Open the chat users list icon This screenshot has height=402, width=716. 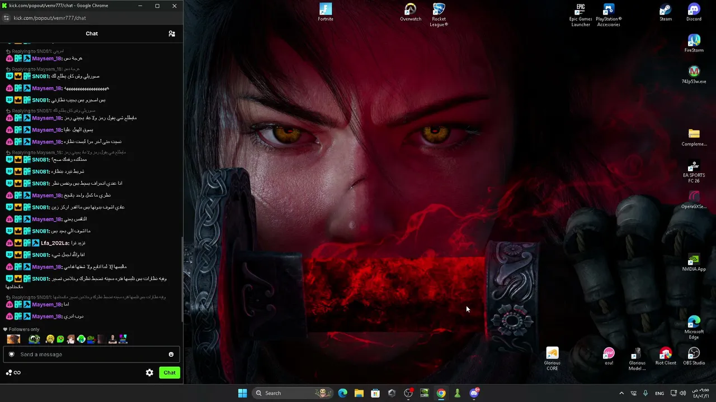172,33
